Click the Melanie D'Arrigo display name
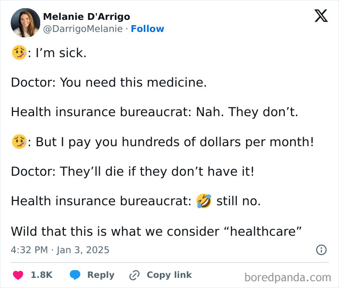The height and width of the screenshot is (288, 339). coord(87,16)
